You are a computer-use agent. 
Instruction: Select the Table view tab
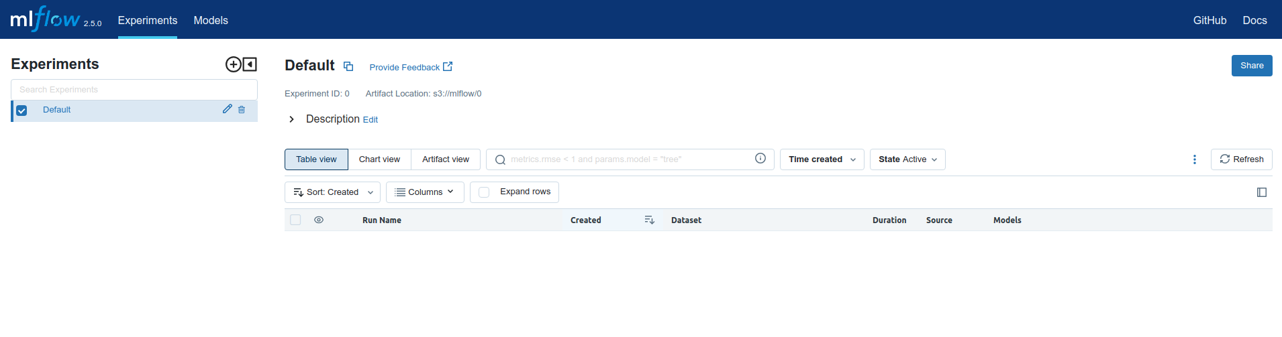pyautogui.click(x=316, y=159)
